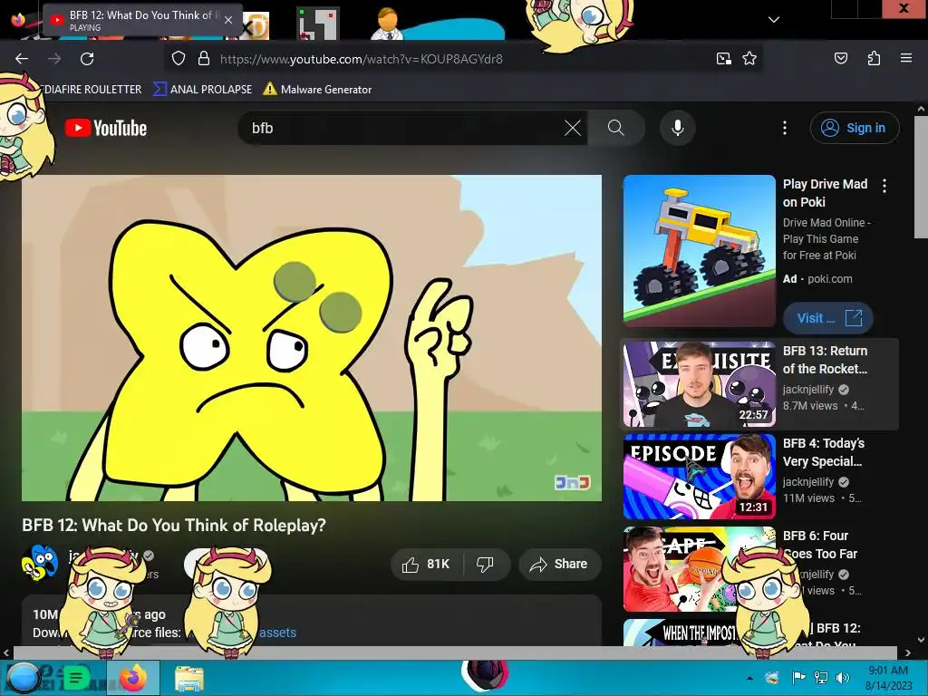This screenshot has height=696, width=928.
Task: Share the BFB 12 video
Action: [x=559, y=564]
